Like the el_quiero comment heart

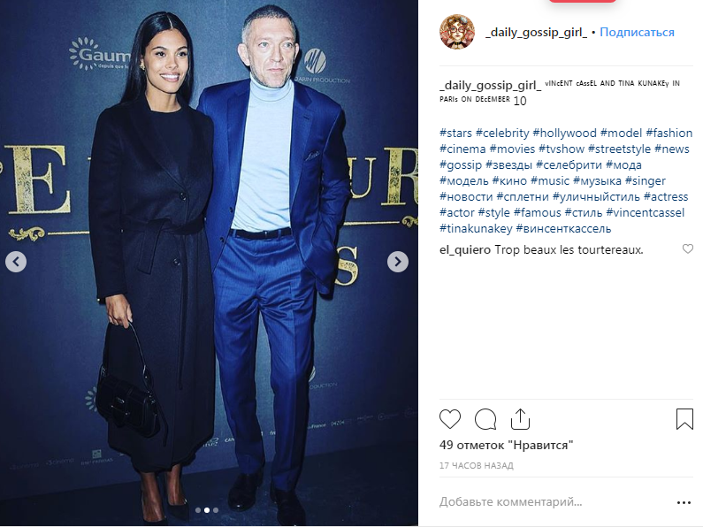tap(688, 248)
